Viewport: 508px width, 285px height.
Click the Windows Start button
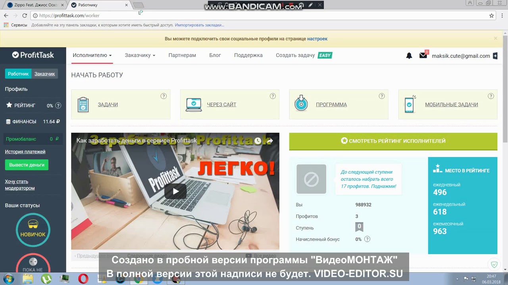(x=8, y=279)
